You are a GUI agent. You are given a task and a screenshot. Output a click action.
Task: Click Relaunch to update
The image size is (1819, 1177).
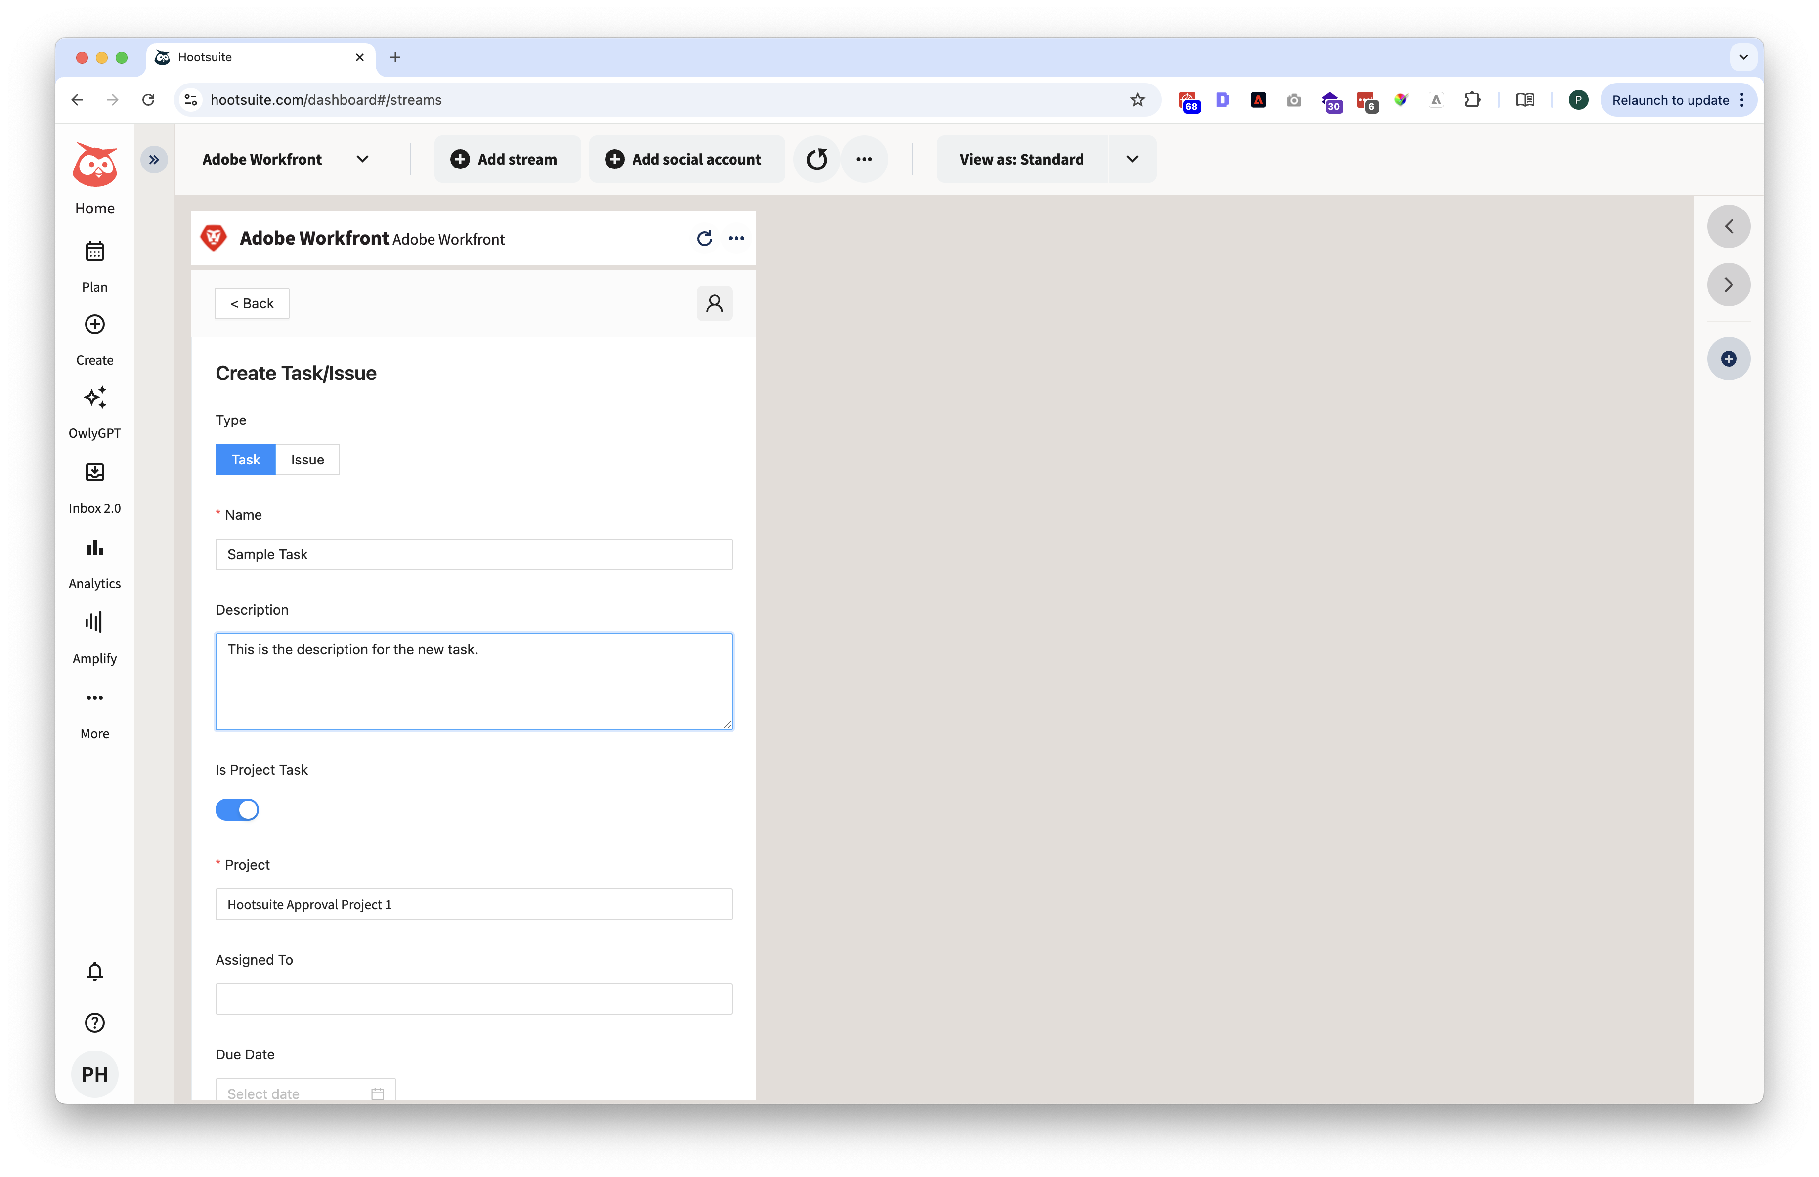click(1671, 100)
